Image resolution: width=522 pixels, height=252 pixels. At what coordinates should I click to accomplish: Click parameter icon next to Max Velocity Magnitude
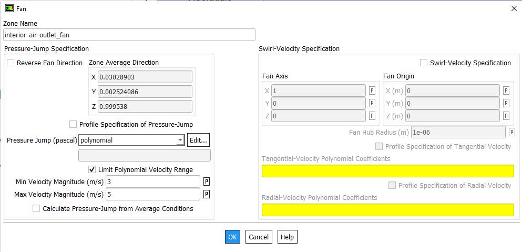(207, 194)
